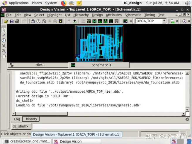Screen dimensions: 192x144
Task: Select the pointer selection tool
Action: click(4, 30)
